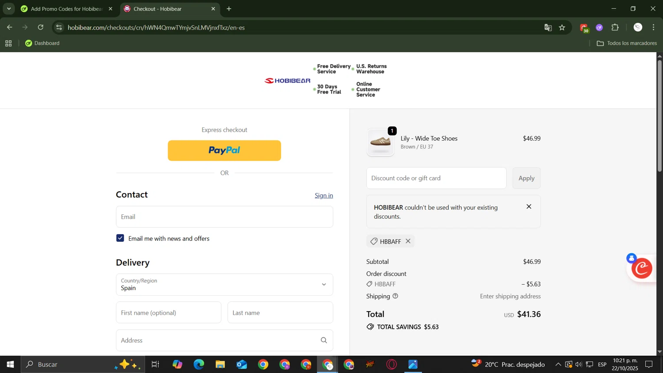Close the Checkout - Hobibear tab

tap(213, 9)
